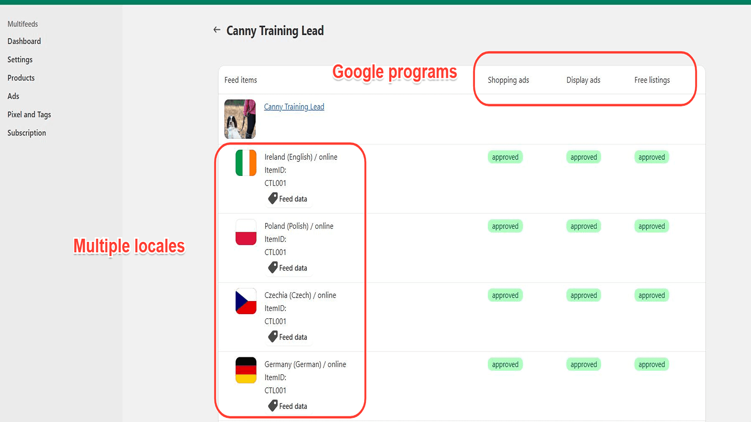Image resolution: width=751 pixels, height=422 pixels.
Task: Open the Canny Training Lead product link
Action: (x=294, y=106)
